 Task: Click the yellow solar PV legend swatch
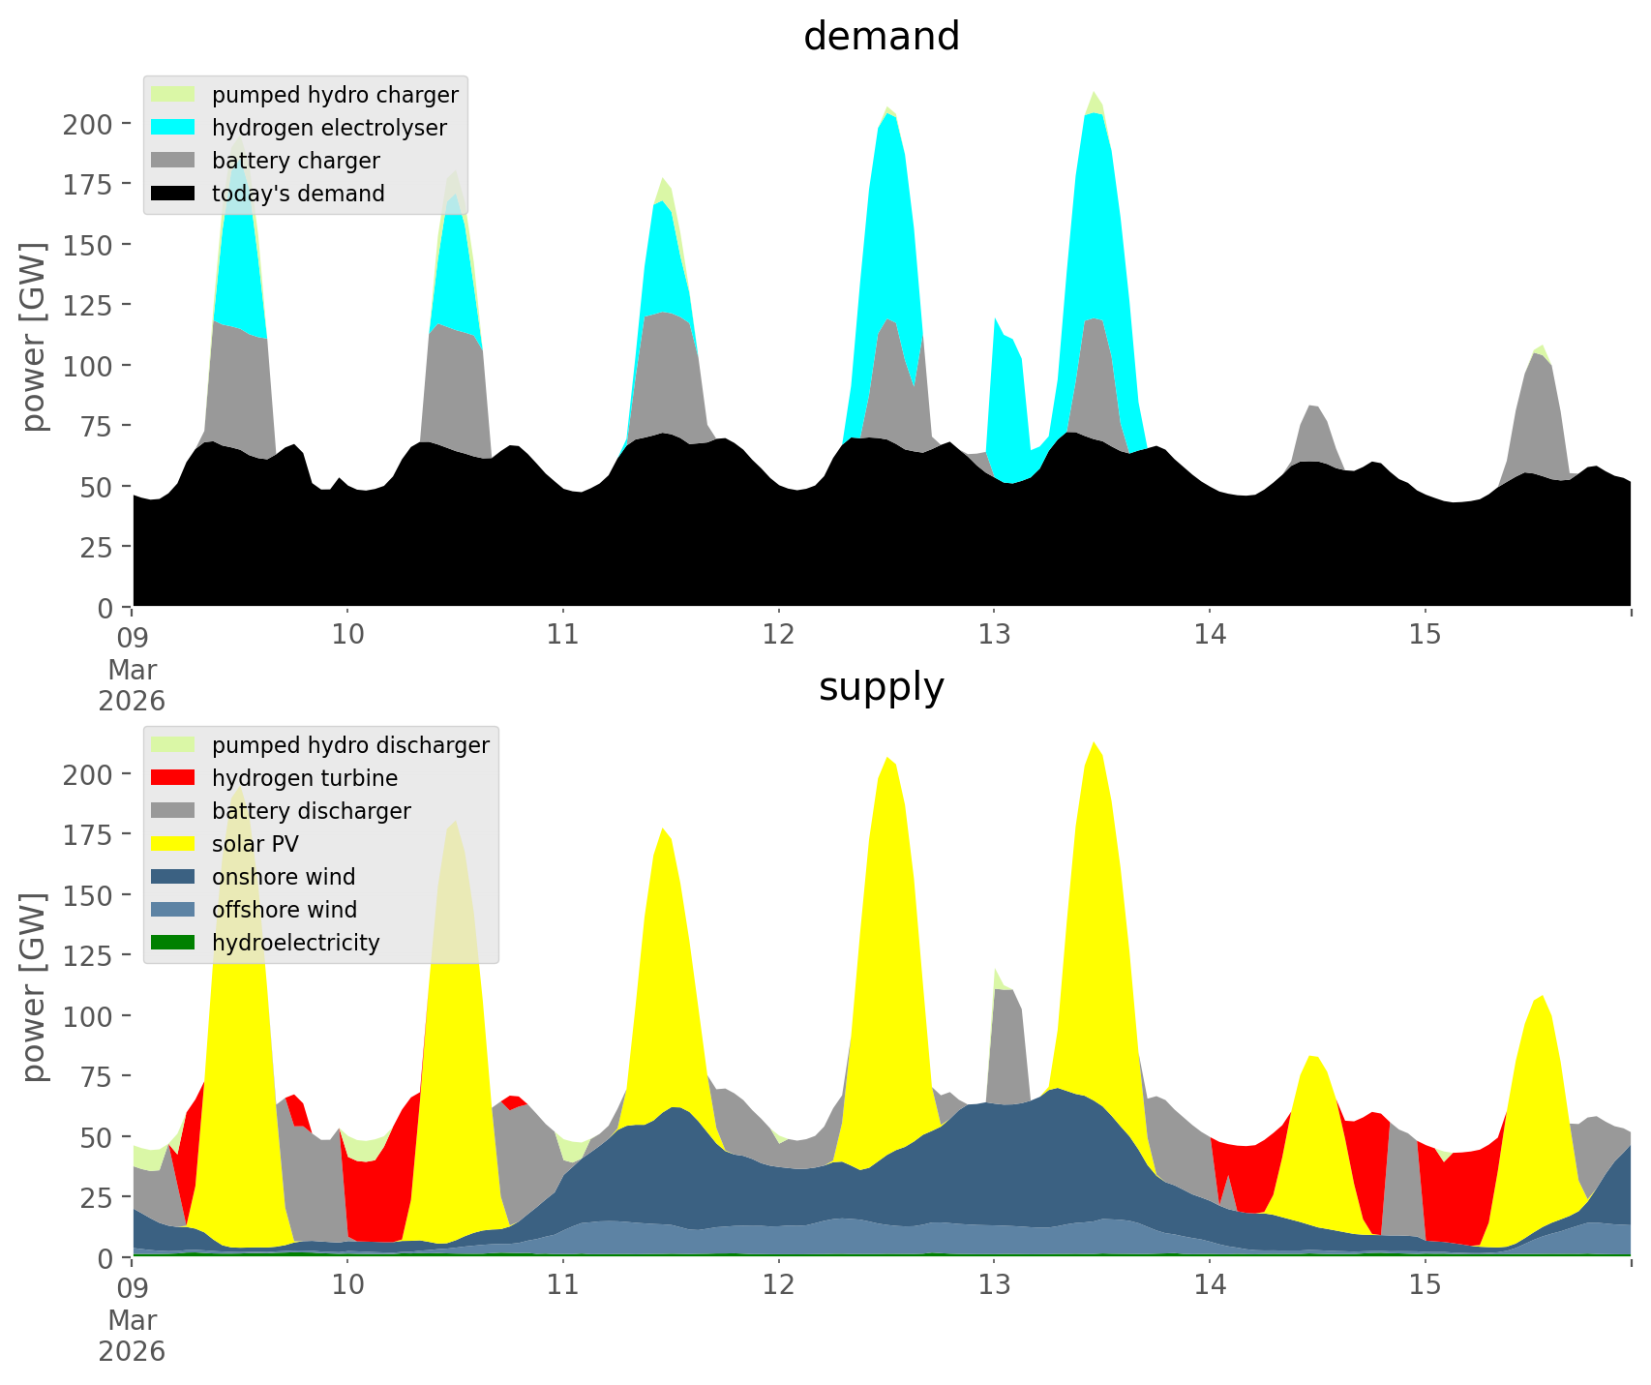(173, 844)
